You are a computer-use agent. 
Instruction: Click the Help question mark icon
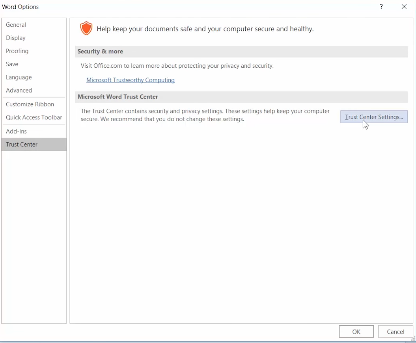tap(381, 7)
